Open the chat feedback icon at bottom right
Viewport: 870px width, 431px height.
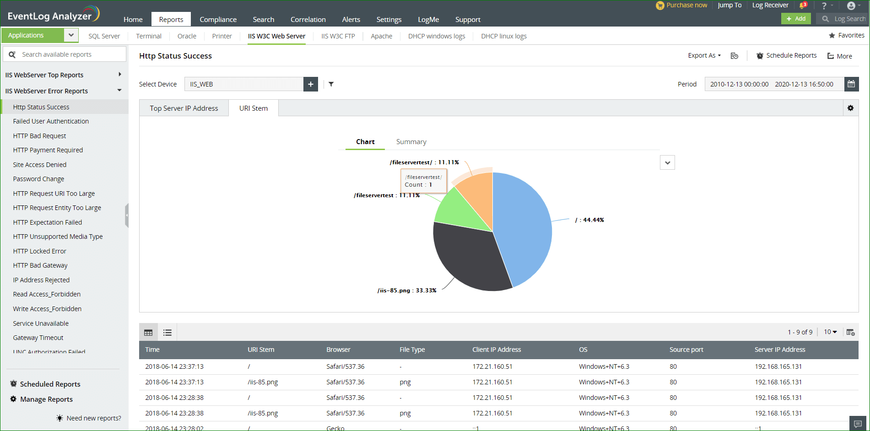(x=858, y=424)
